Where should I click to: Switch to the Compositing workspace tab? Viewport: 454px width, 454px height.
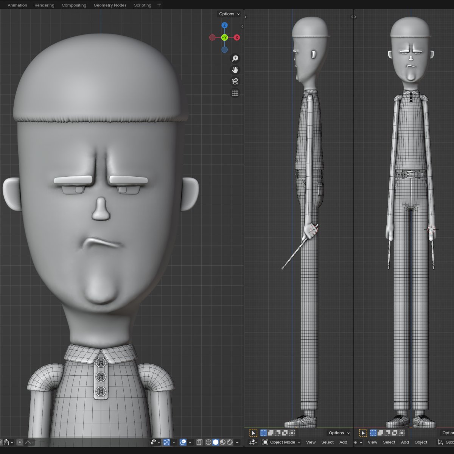[74, 5]
